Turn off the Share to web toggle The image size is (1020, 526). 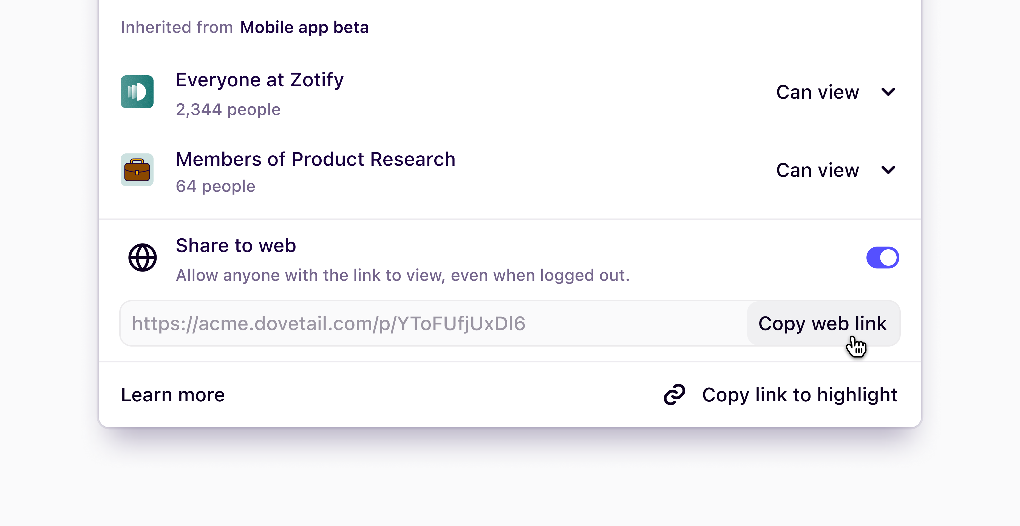tap(883, 258)
